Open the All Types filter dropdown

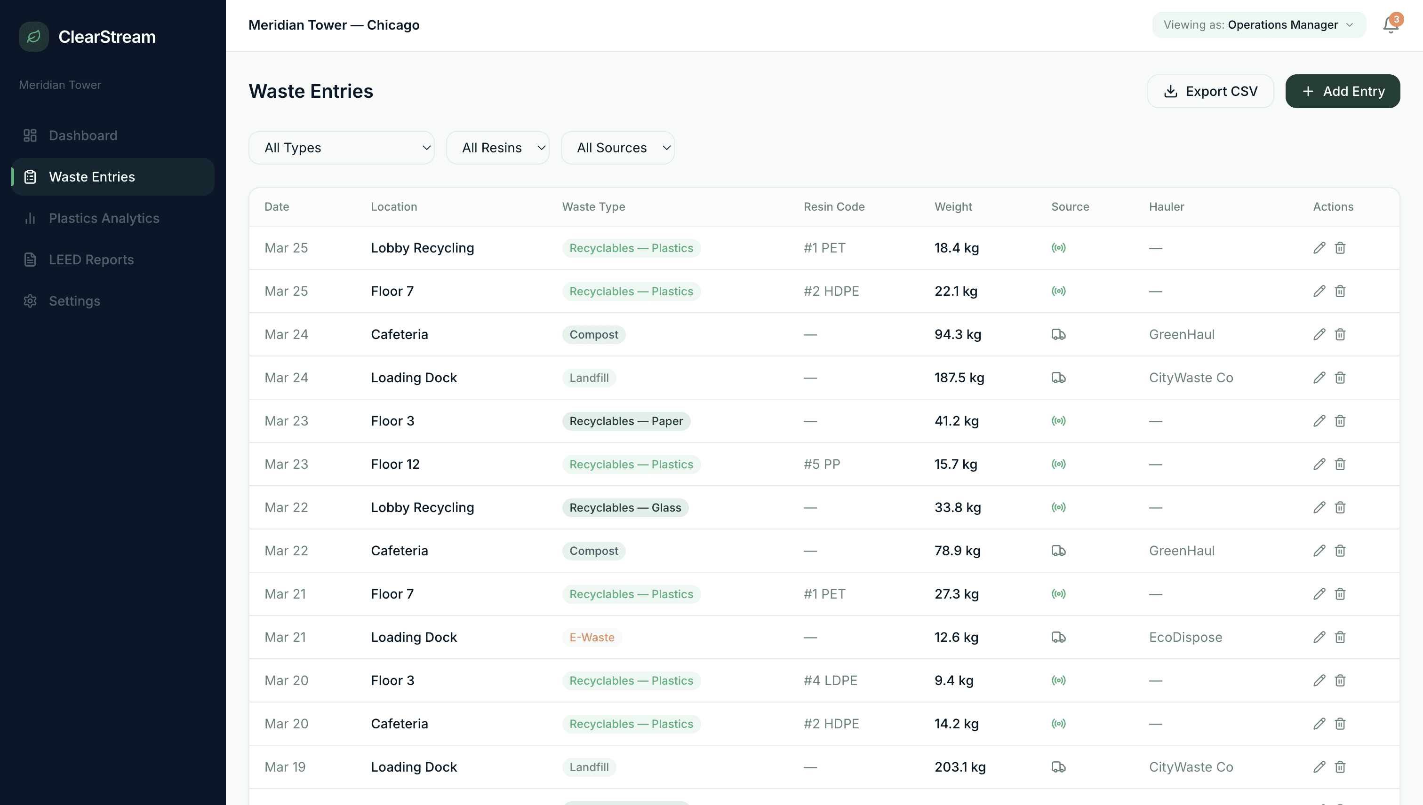[341, 148]
